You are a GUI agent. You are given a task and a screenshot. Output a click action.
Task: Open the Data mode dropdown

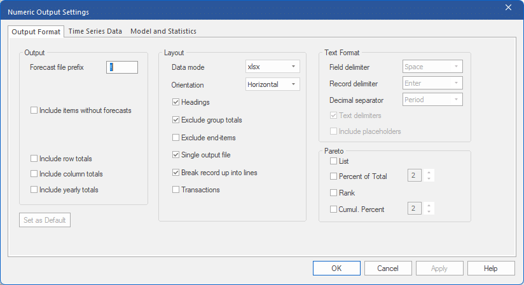[272, 67]
